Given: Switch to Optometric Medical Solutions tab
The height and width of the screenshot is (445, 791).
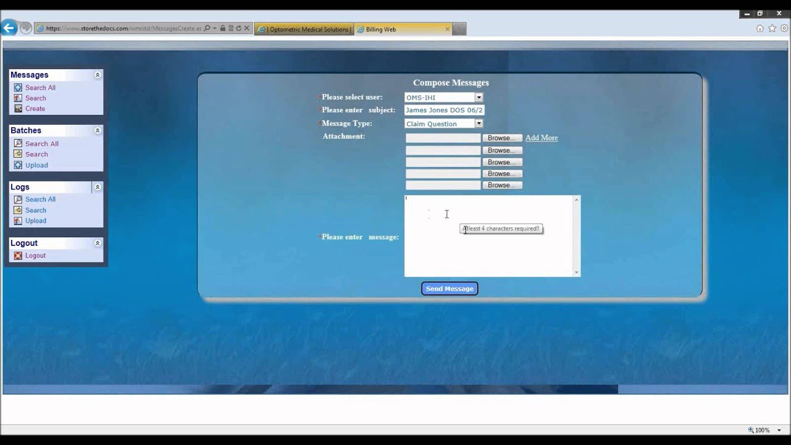Looking at the screenshot, I should click(305, 29).
